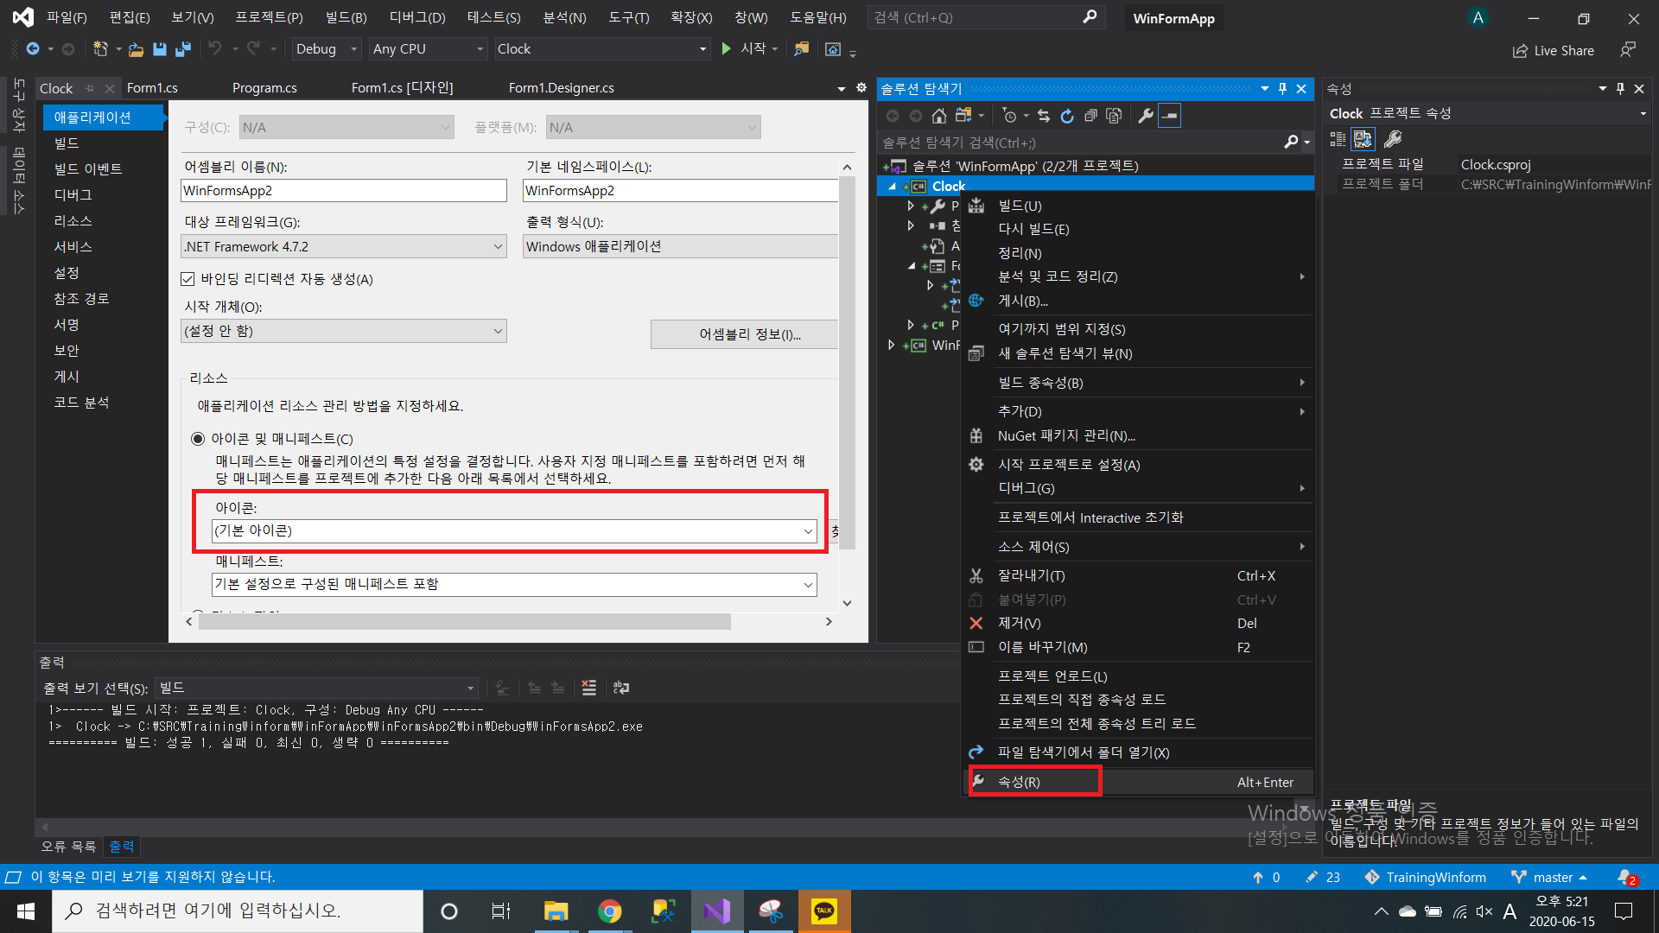Expand the icon selection combo box
Image resolution: width=1659 pixels, height=933 pixels.
pyautogui.click(x=808, y=531)
